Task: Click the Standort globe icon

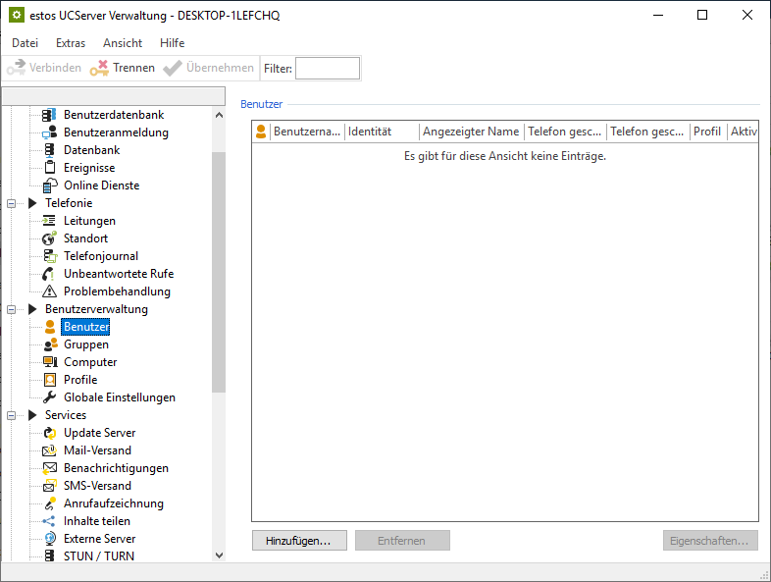Action: click(x=50, y=238)
